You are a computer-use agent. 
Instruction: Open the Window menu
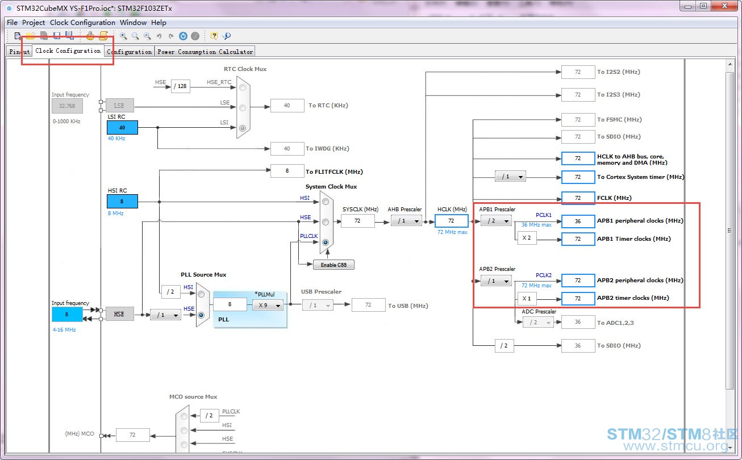coord(133,23)
